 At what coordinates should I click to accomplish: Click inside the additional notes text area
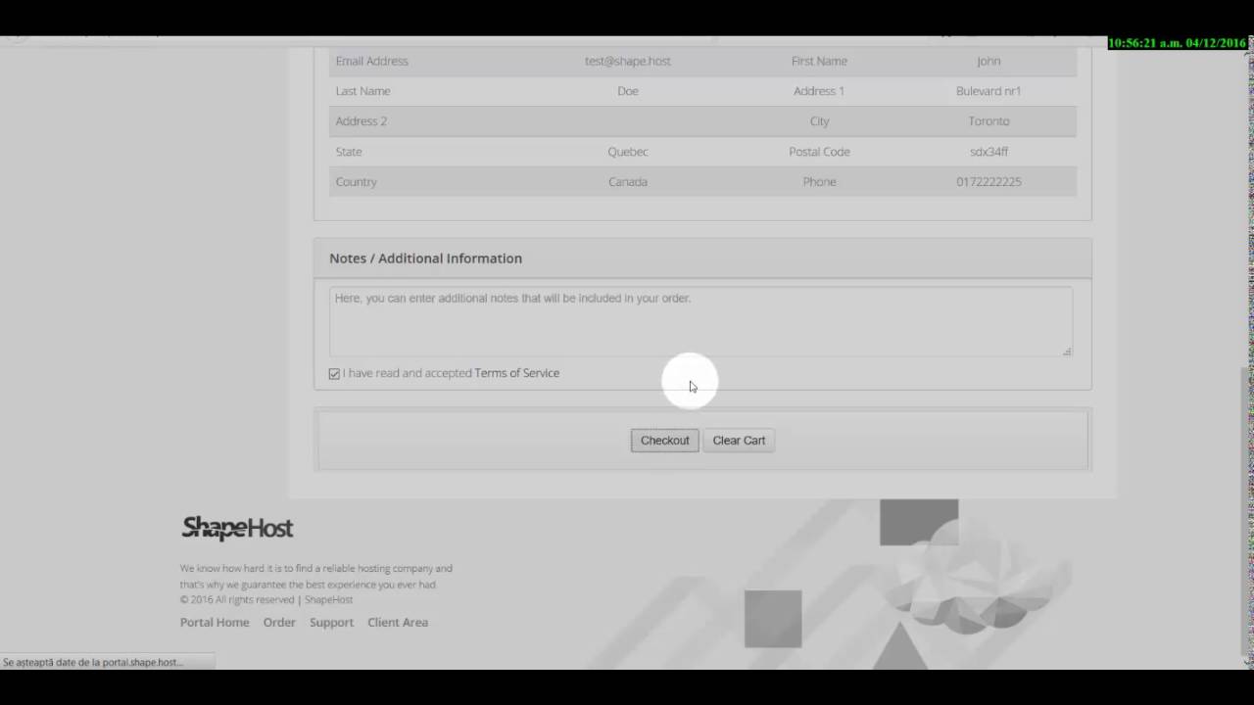(700, 321)
